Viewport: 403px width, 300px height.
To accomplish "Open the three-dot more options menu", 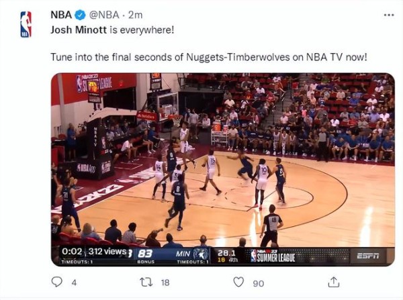I will 389,15.
